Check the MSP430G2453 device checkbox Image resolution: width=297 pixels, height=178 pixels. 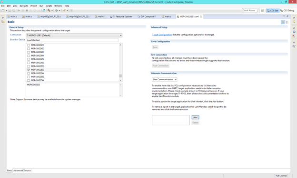pos(29,63)
